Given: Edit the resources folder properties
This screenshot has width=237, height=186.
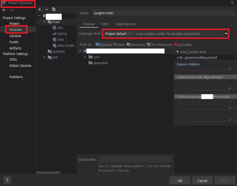Looking at the screenshot, I should (230, 120).
